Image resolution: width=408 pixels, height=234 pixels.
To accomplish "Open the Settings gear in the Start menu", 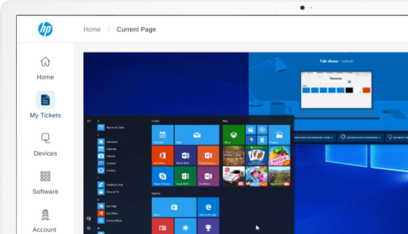I will 89,228.
